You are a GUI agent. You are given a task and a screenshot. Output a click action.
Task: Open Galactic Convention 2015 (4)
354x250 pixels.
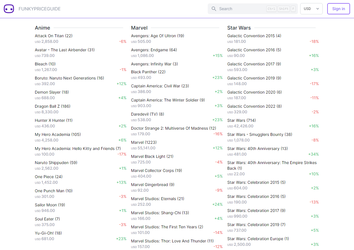(254, 36)
